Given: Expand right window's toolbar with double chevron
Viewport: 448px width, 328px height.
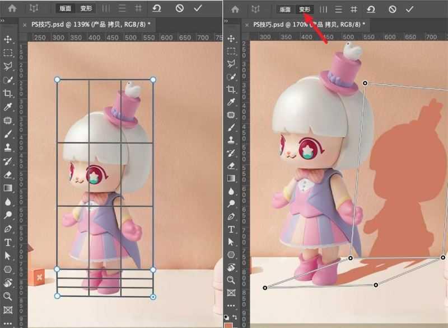Looking at the screenshot, I should coord(226,20).
